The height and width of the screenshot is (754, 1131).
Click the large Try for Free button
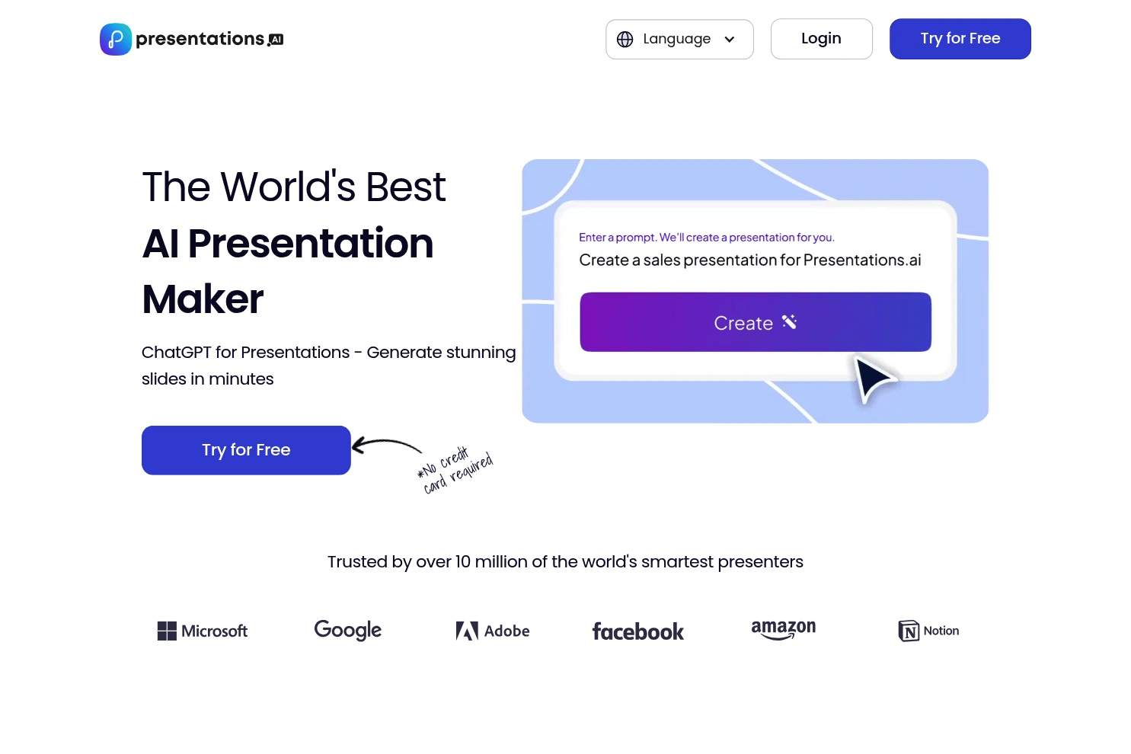(x=245, y=449)
